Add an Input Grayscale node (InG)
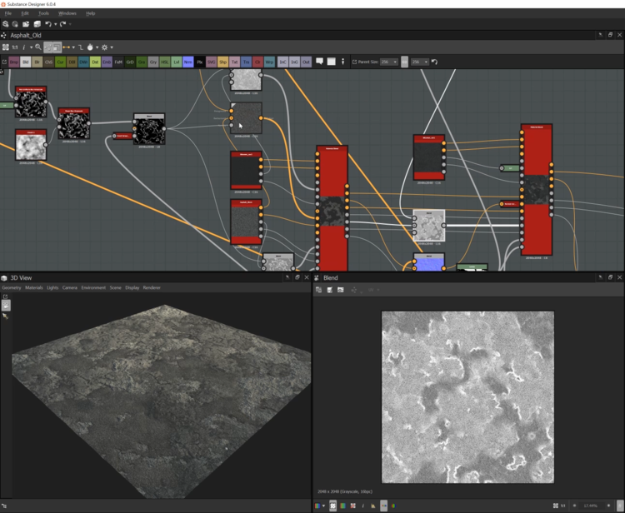The image size is (625, 513). (294, 62)
